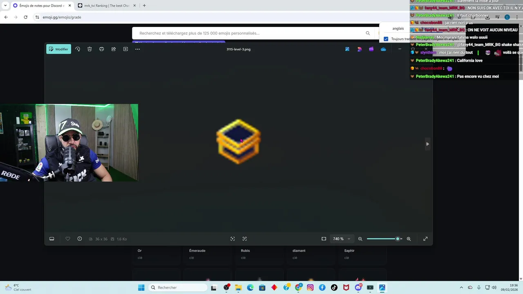Open Microsoft Edge from taskbar
Screen dimensions: 523x294
point(250,287)
